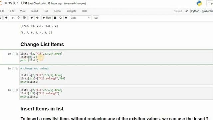Click the pencil edit mode icon
The height and width of the screenshot is (120, 213).
186,11
